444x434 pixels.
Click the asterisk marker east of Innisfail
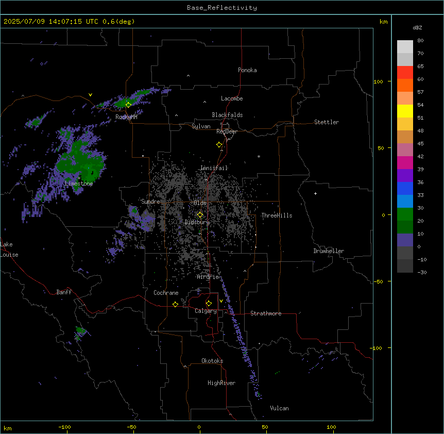259,156
